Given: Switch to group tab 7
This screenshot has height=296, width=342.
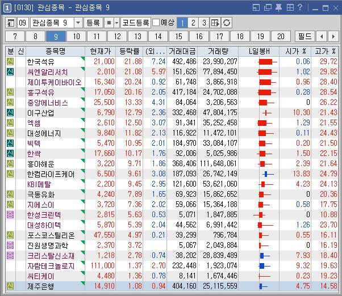Looking at the screenshot, I should [15, 36].
